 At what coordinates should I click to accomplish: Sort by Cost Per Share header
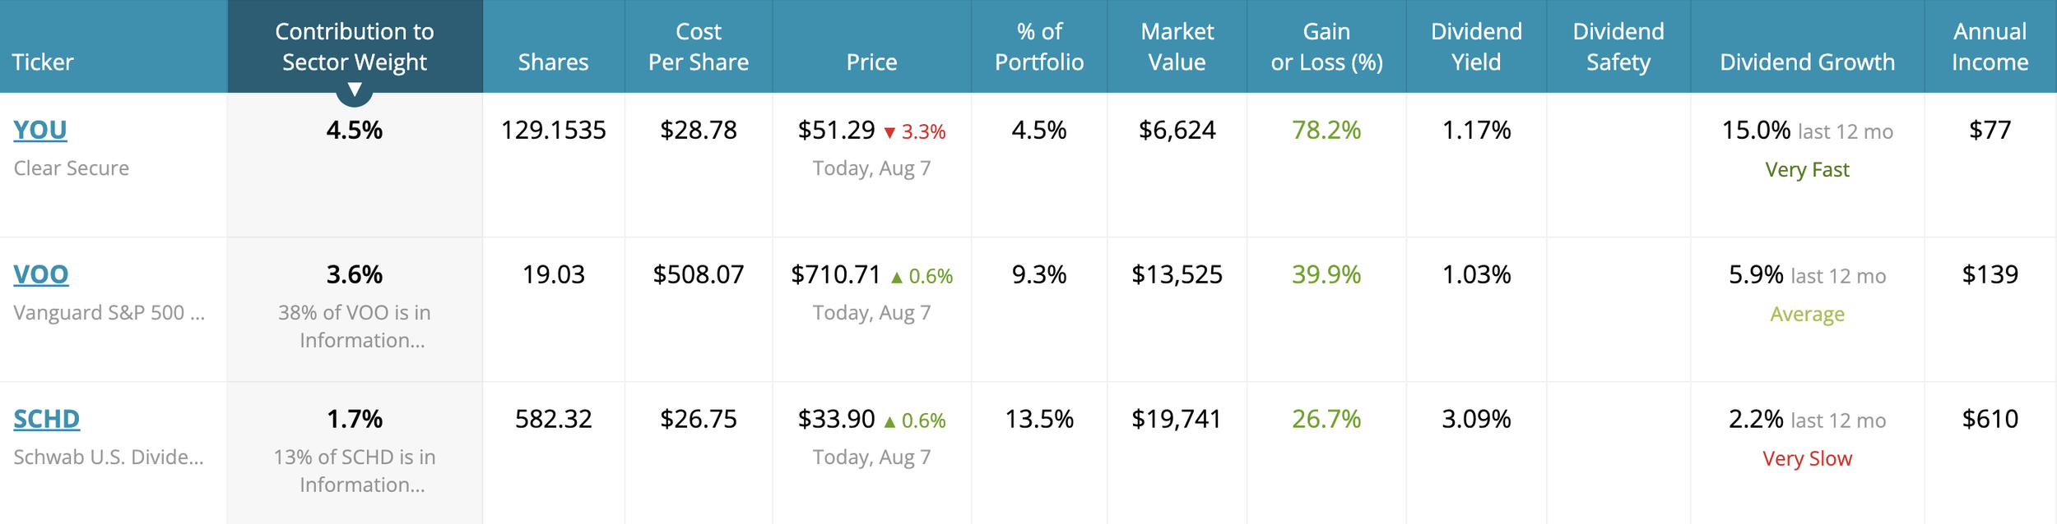point(699,47)
